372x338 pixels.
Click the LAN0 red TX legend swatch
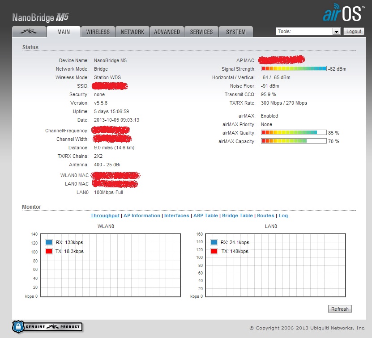214,251
